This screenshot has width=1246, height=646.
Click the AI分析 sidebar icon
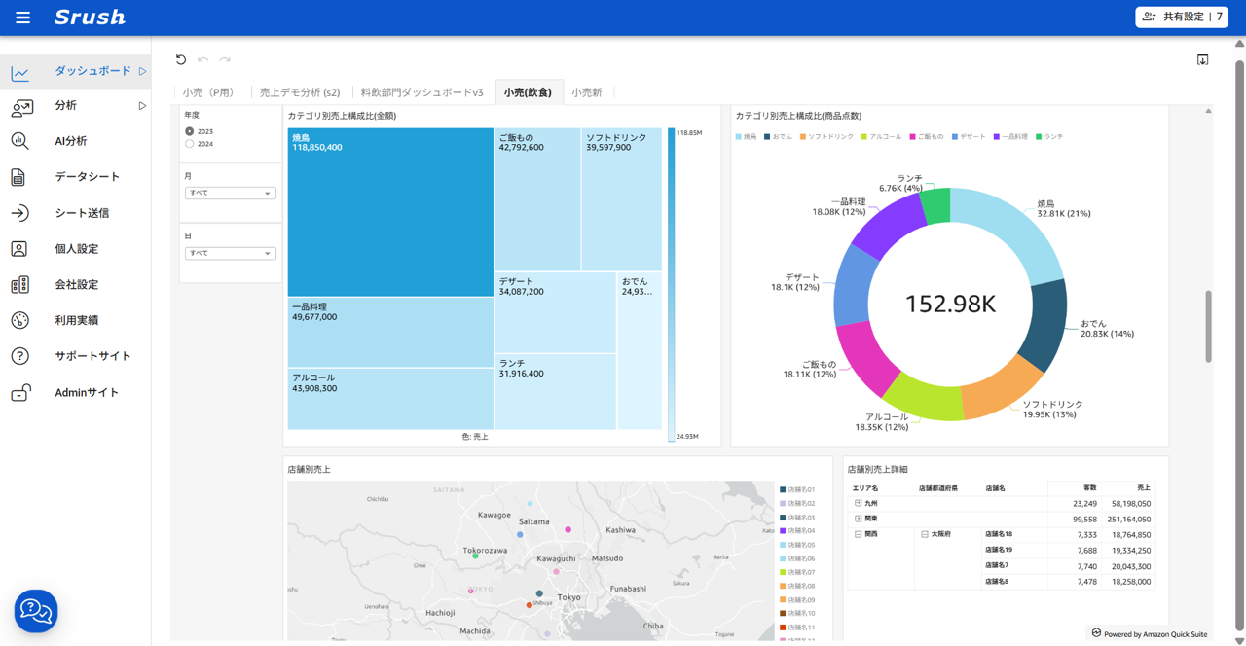pos(19,141)
